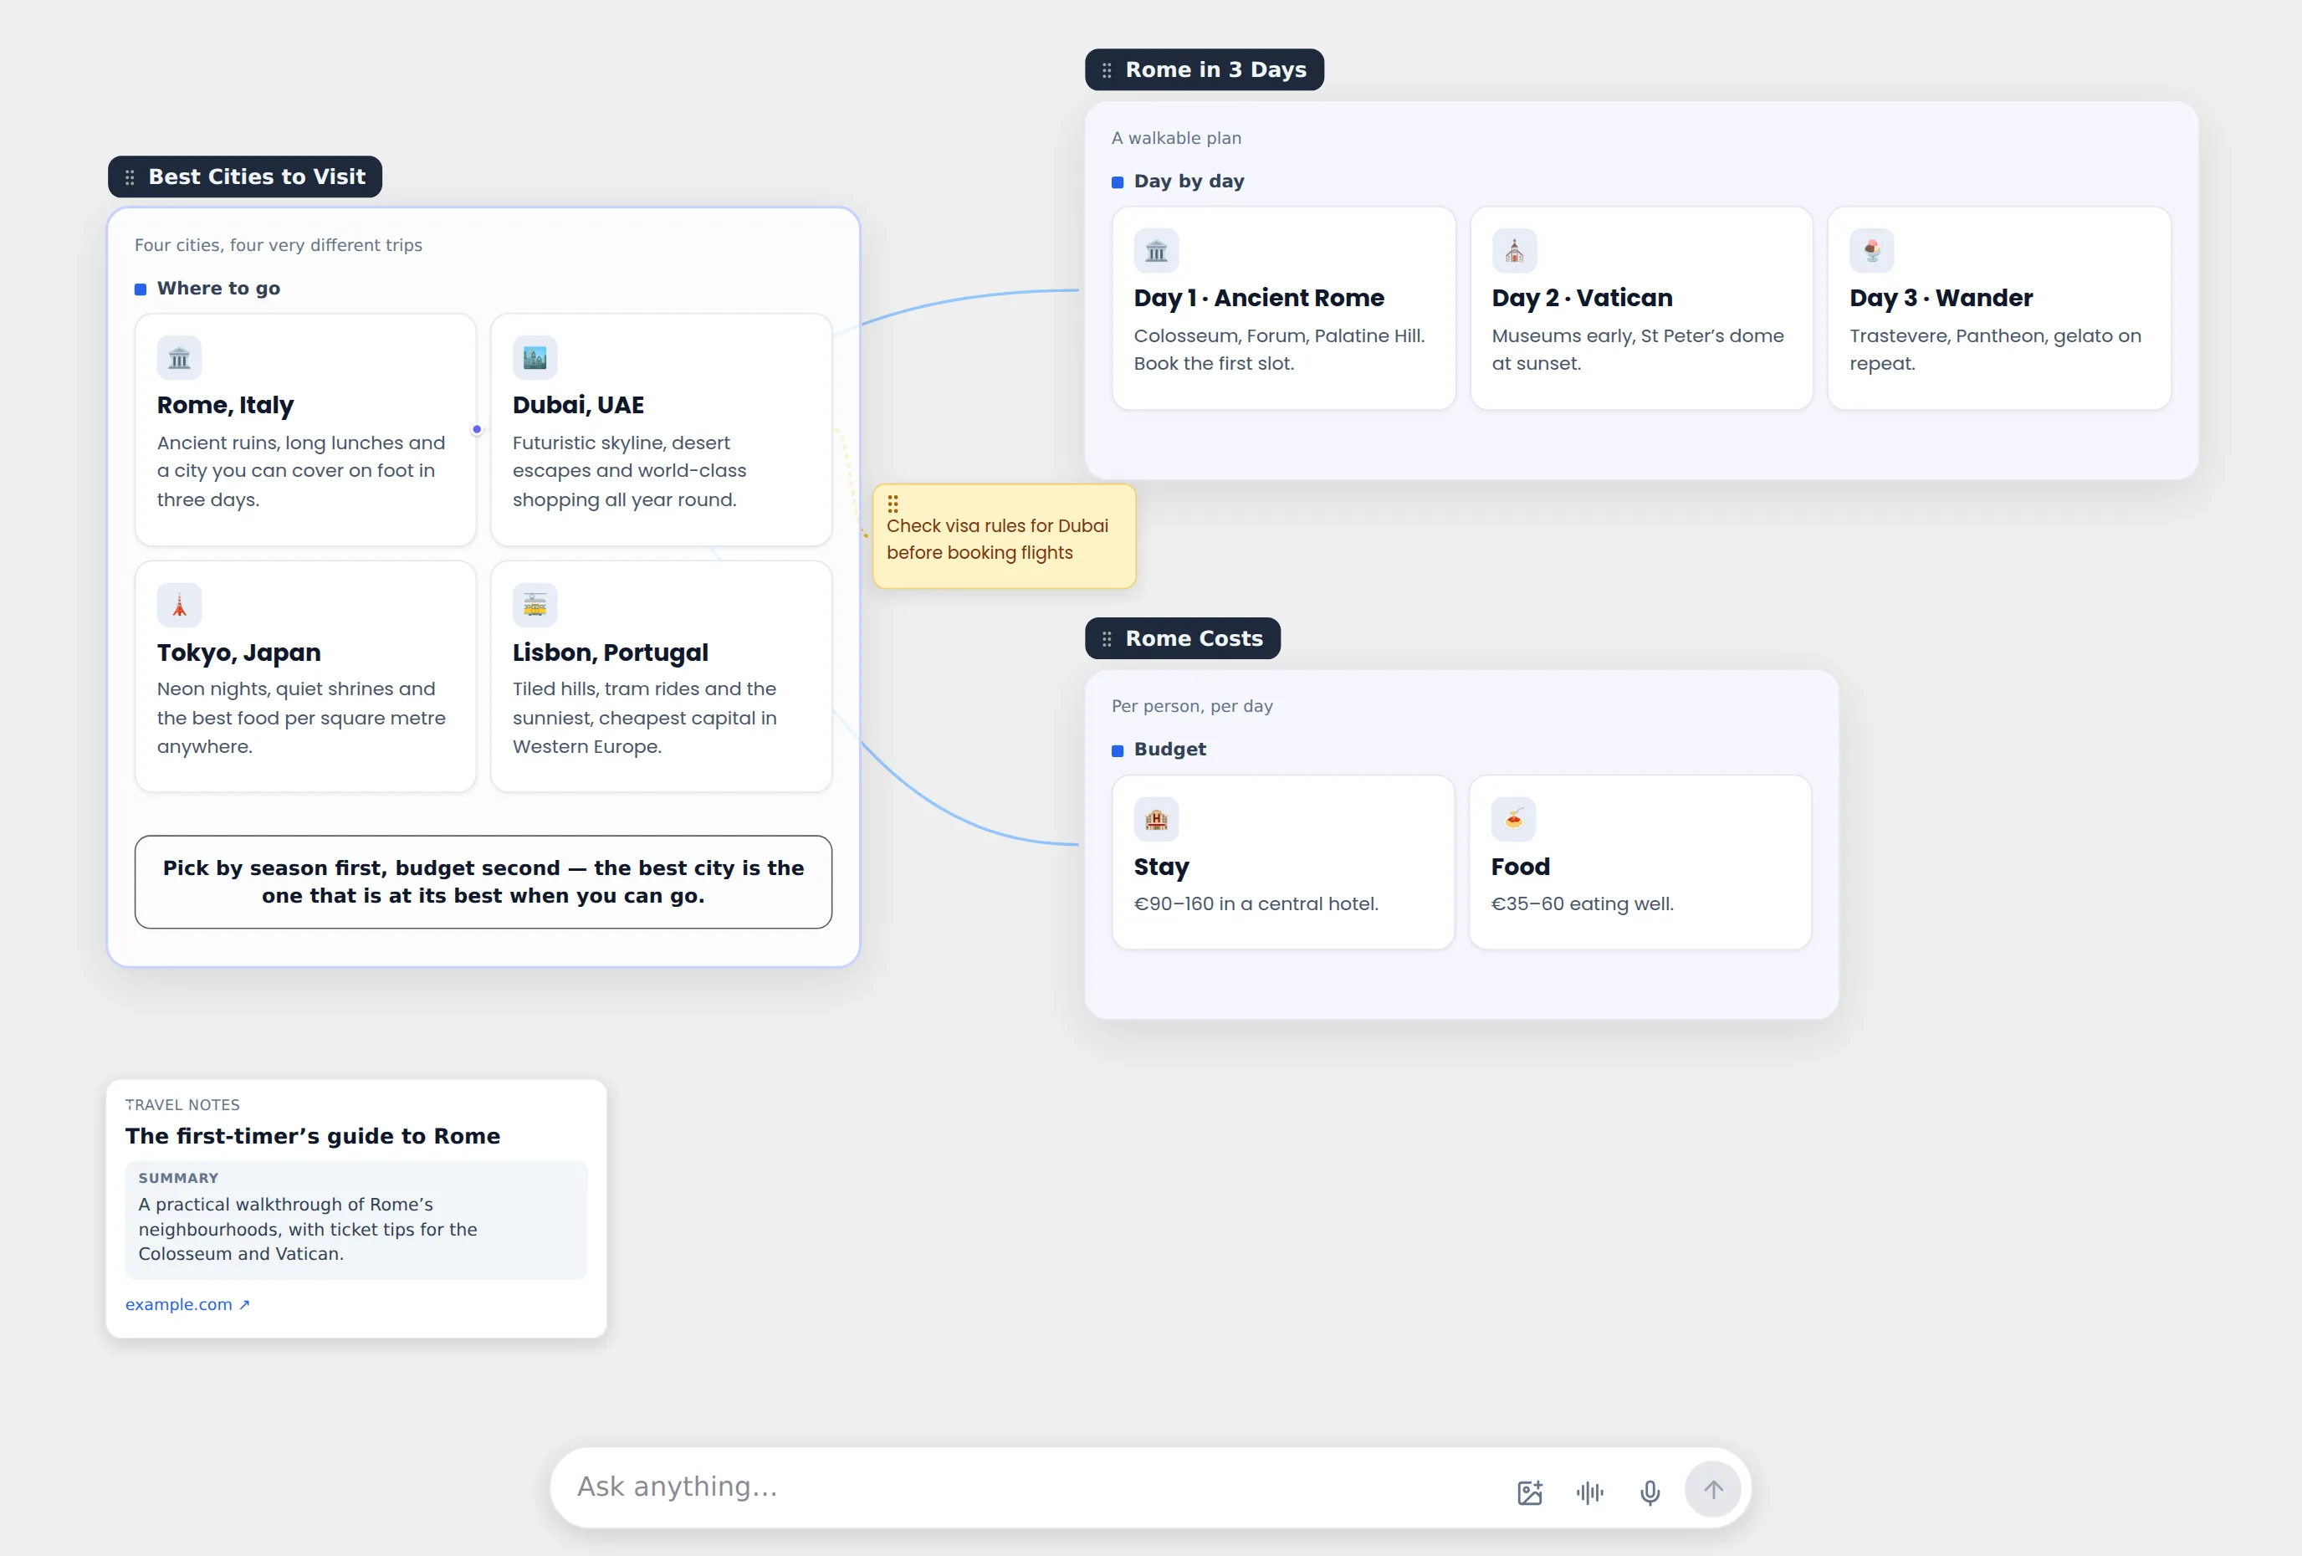The width and height of the screenshot is (2302, 1556).
Task: Click the Day 3 Wander gelato icon
Action: click(x=1872, y=251)
